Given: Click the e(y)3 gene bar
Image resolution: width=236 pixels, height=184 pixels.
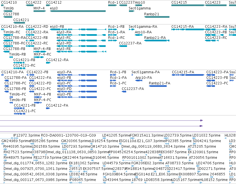Looking at the screenshot, I should pos(78,11).
